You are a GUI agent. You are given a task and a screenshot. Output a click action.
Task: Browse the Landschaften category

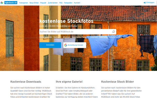pyautogui.click(x=115, y=37)
